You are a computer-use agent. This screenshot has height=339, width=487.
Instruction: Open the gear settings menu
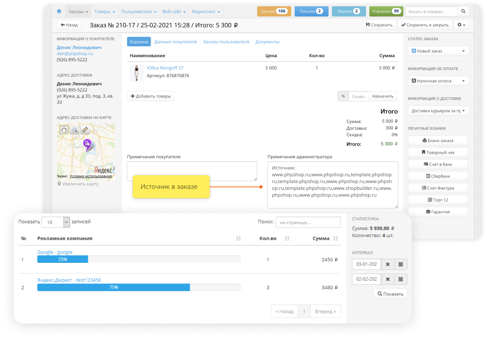pyautogui.click(x=461, y=25)
